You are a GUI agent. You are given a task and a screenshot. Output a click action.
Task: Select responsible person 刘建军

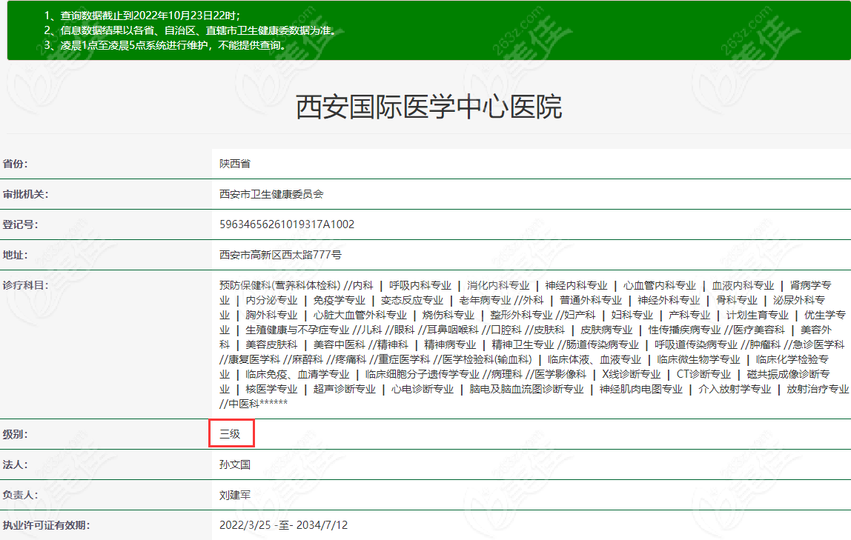[235, 495]
